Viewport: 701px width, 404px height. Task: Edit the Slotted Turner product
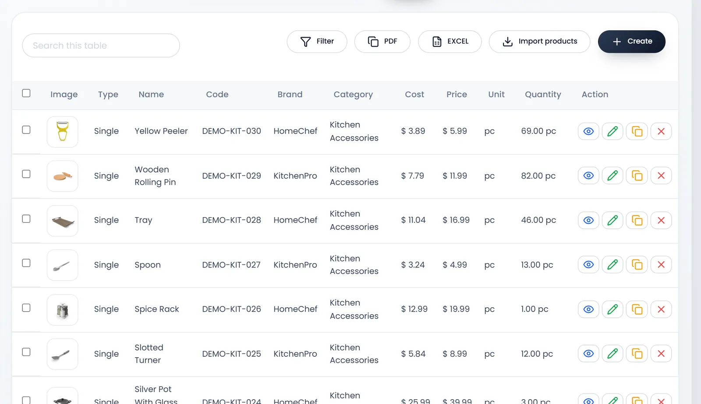[612, 353]
